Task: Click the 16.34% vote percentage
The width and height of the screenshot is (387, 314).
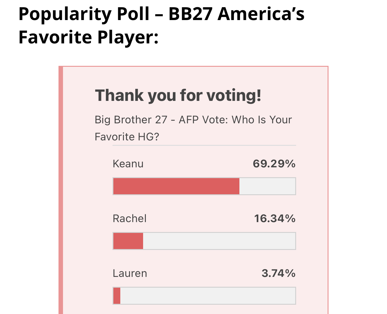Action: (x=275, y=219)
